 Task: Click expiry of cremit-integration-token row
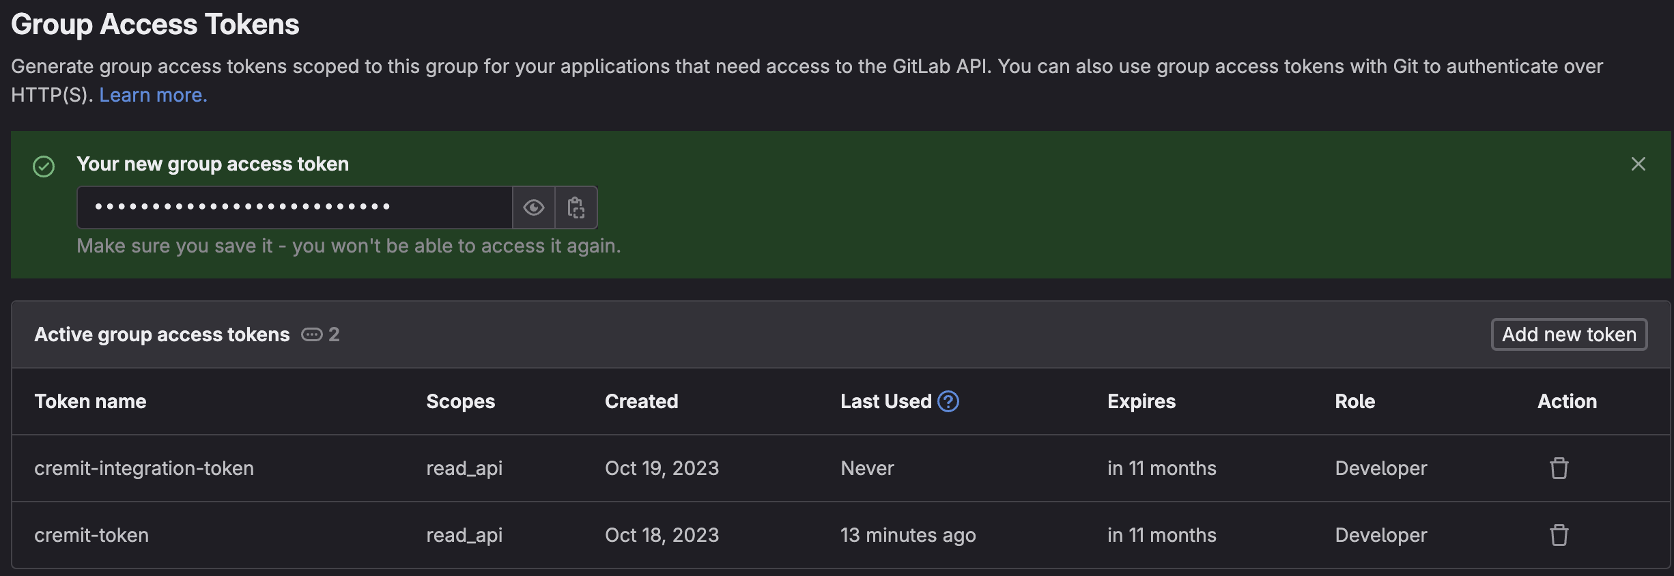(x=1162, y=468)
